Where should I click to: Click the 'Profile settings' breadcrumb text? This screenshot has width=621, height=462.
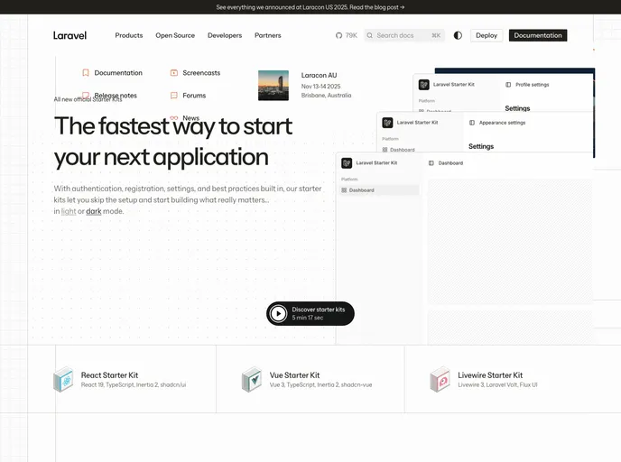(x=533, y=85)
